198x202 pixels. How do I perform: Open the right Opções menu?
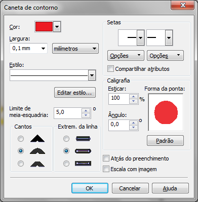pos(165,56)
